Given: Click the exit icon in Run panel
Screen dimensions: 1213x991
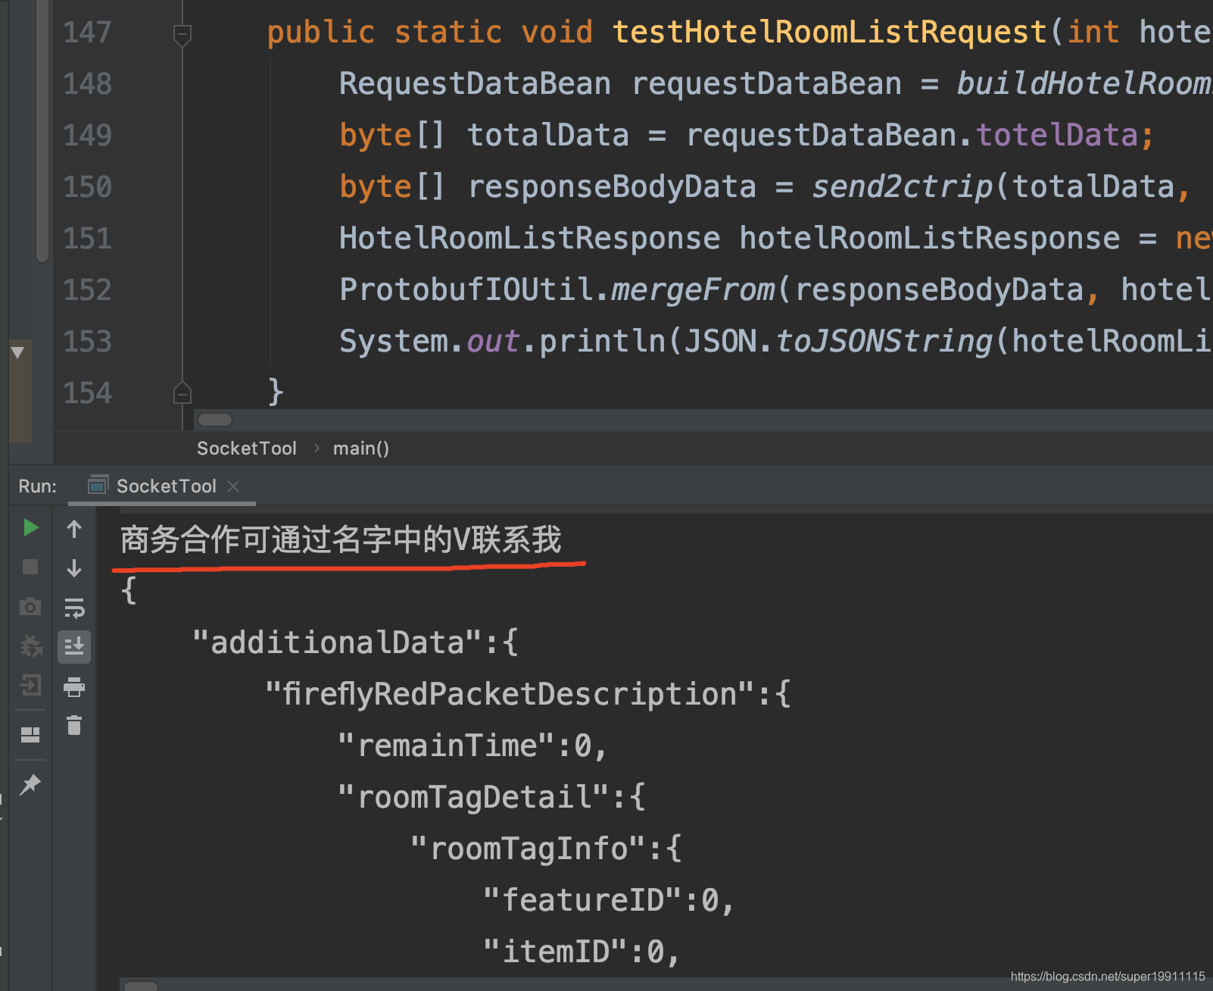Looking at the screenshot, I should 30,686.
